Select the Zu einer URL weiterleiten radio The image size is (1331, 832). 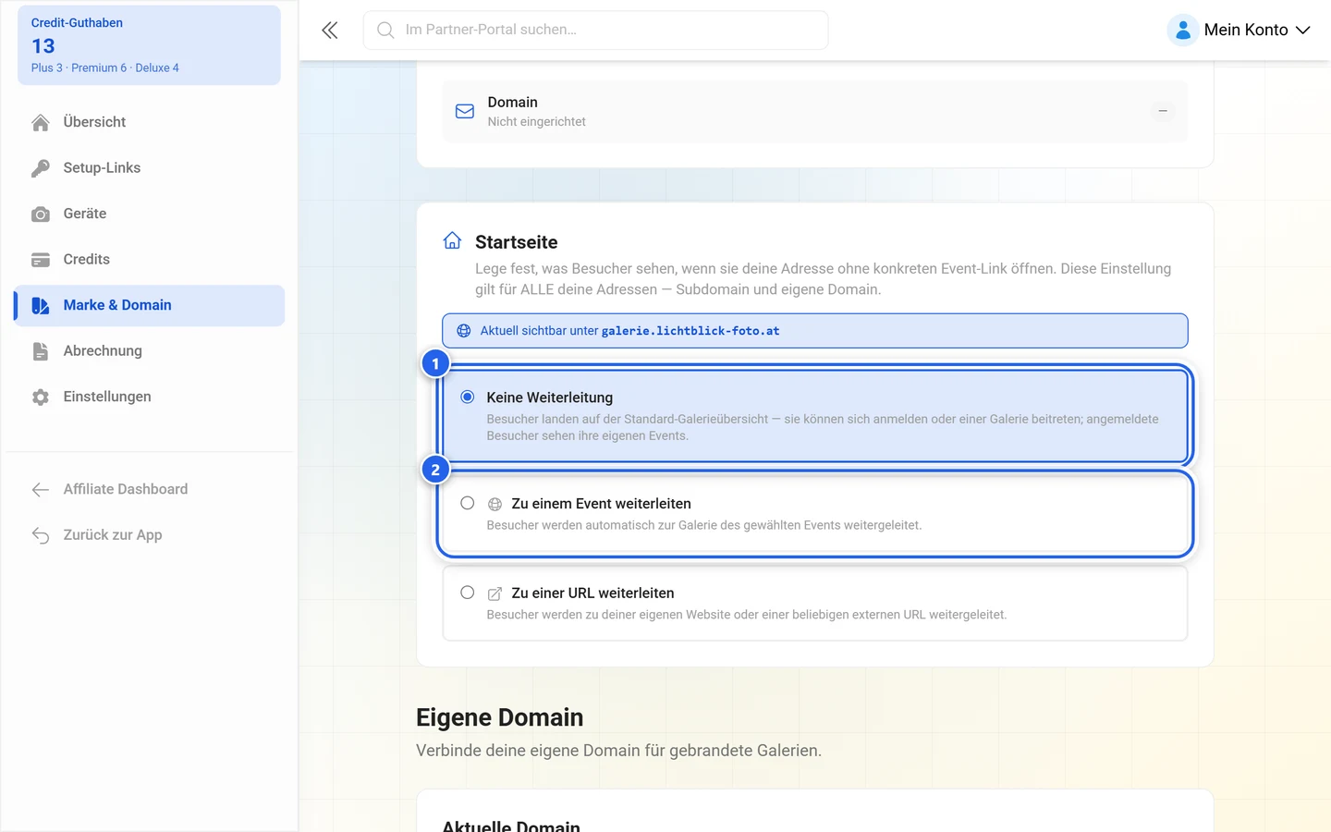[x=468, y=593]
